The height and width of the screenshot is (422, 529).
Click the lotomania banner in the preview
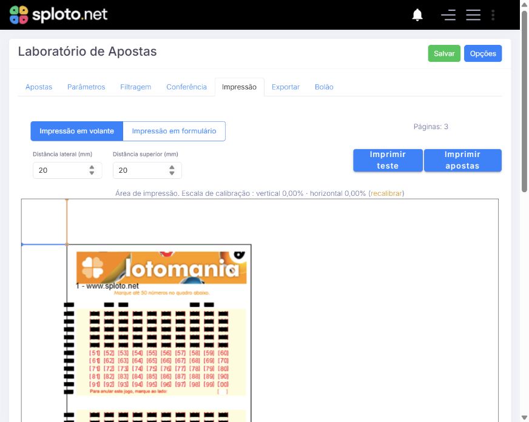161,267
